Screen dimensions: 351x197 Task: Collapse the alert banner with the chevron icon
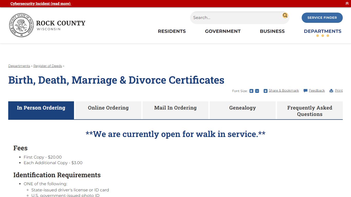click(x=347, y=3)
